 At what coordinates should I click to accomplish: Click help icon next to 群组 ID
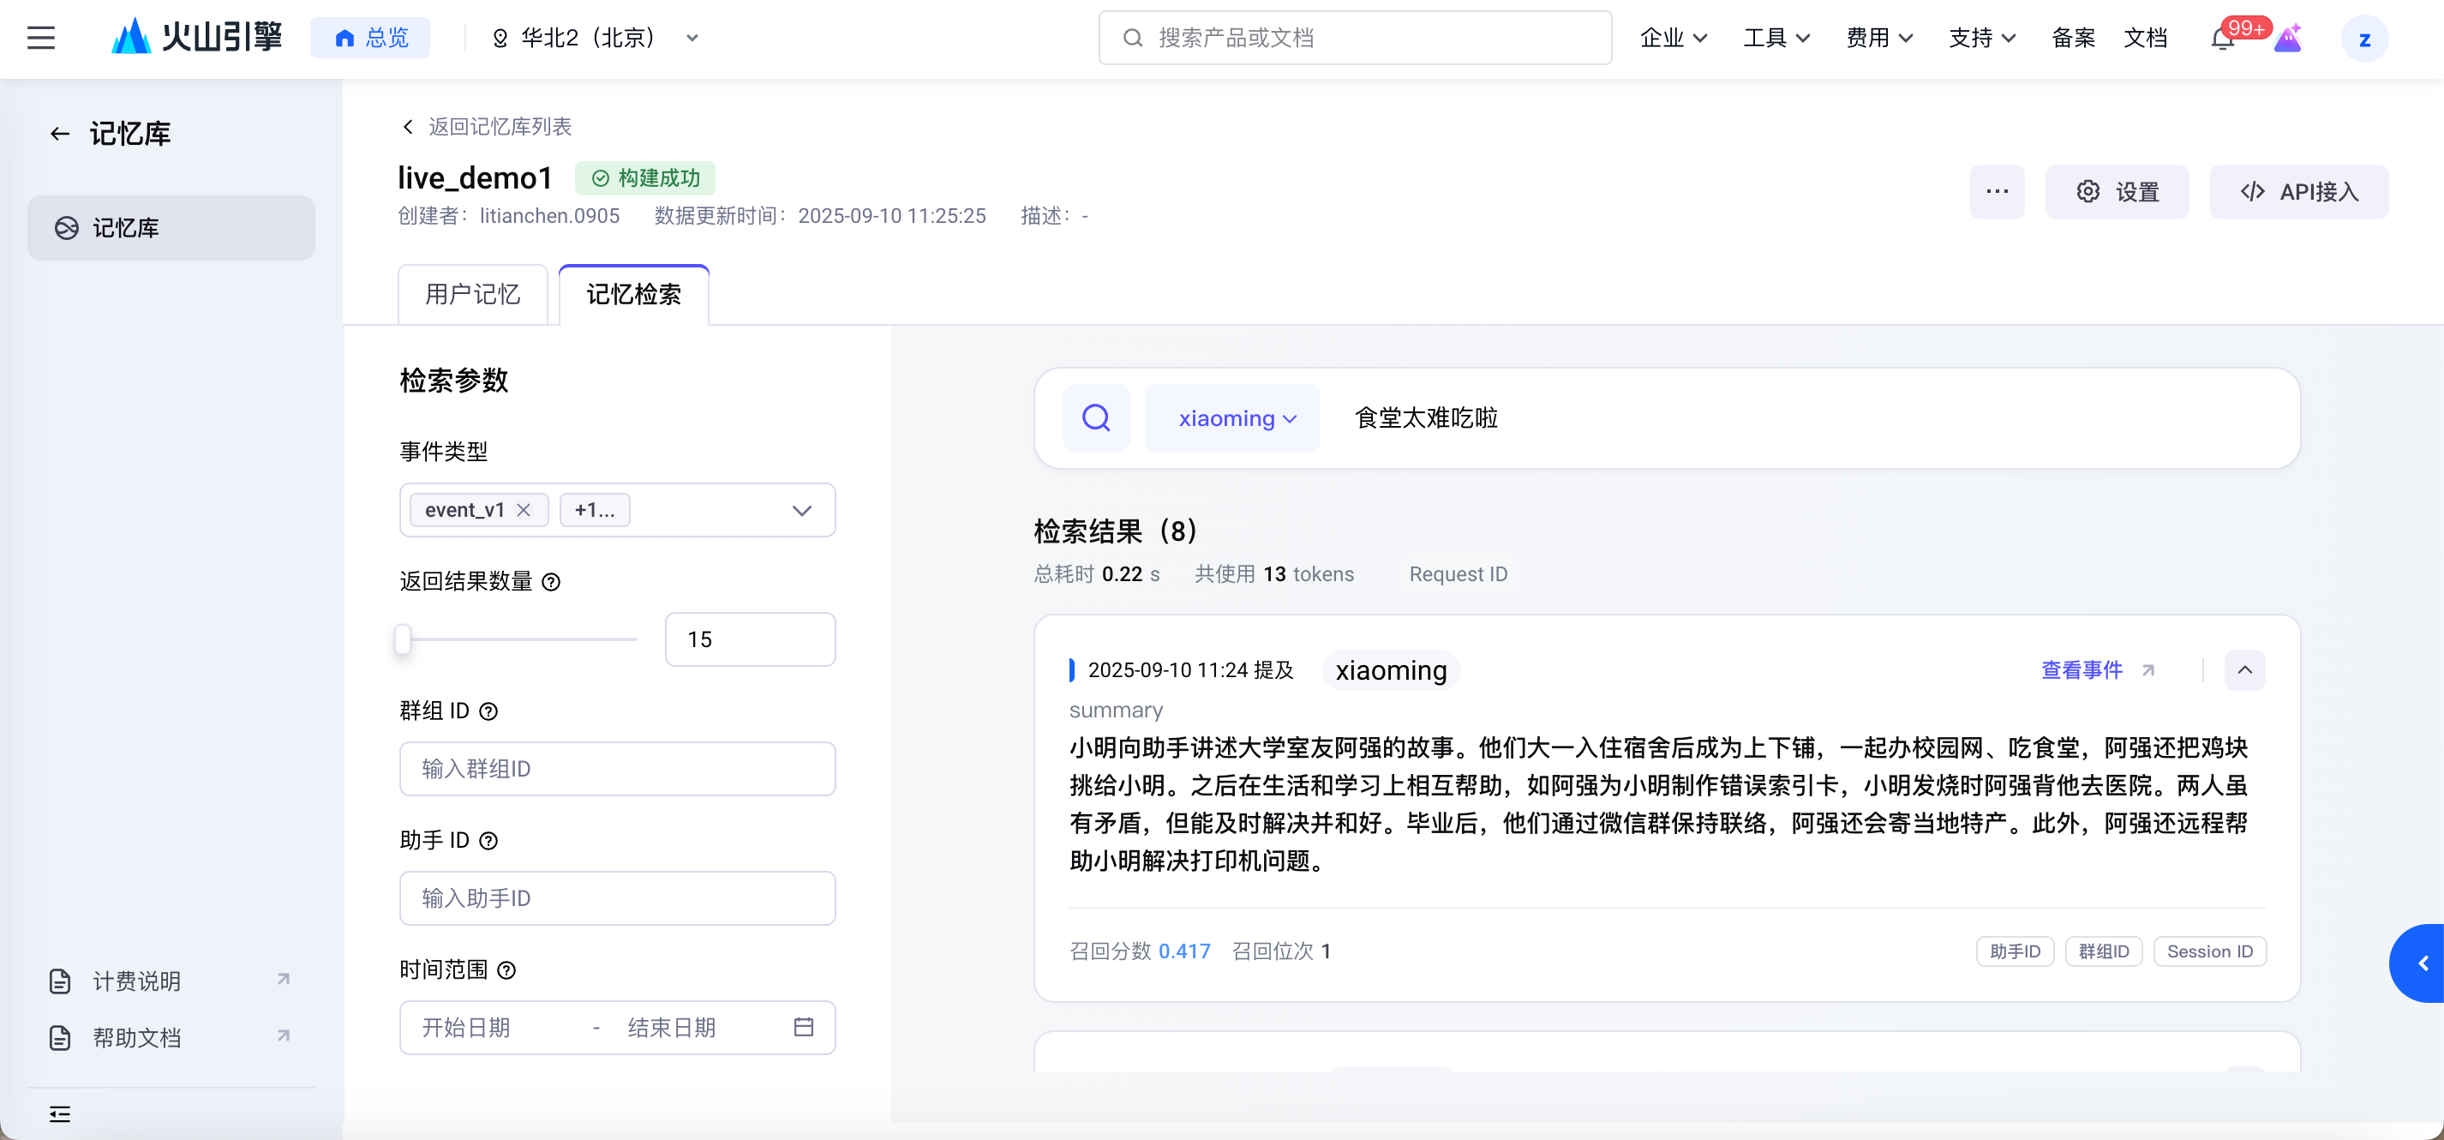point(488,711)
